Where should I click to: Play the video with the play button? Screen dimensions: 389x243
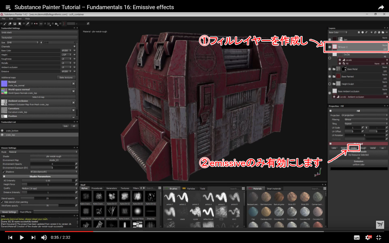click(x=21, y=237)
